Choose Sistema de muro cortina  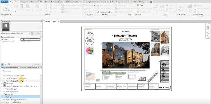click(x=71, y=5)
